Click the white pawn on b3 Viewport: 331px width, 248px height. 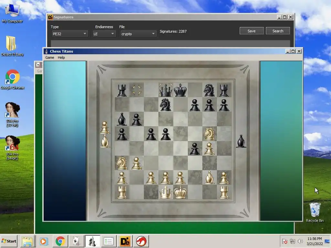coord(136,163)
